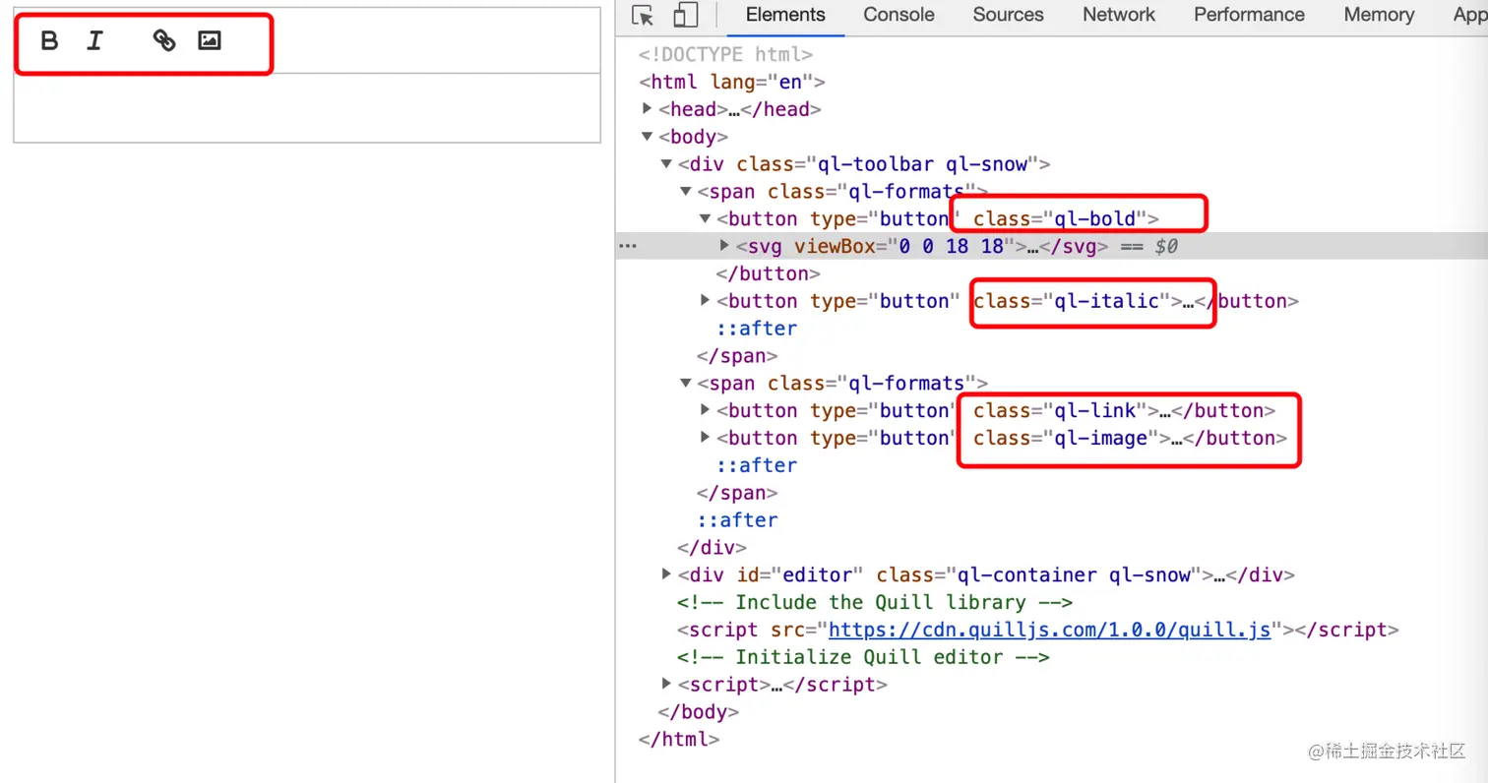
Task: Toggle italic formatting in Quill toolbar
Action: coord(94,40)
